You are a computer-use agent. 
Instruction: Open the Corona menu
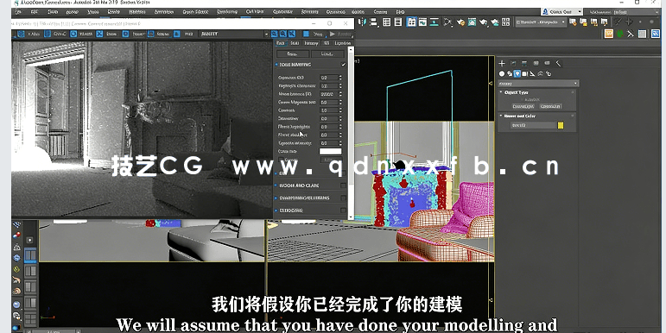[380, 12]
